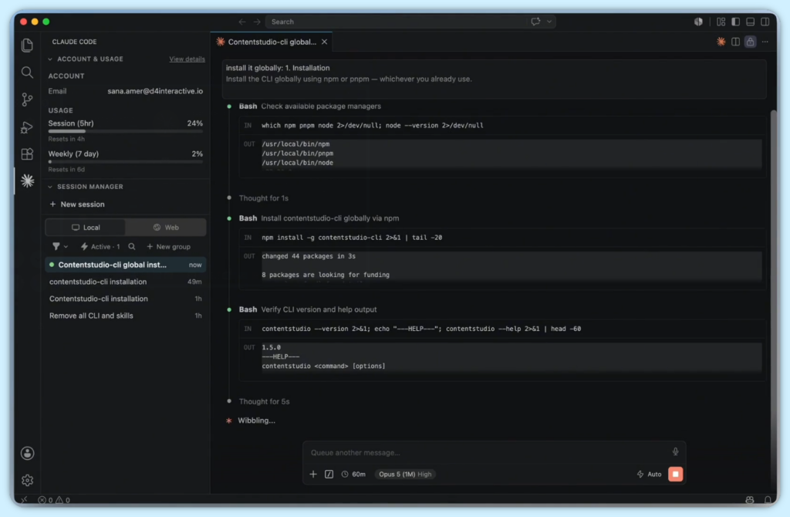Open the Contentstudio-cli global inst... session

(x=126, y=265)
